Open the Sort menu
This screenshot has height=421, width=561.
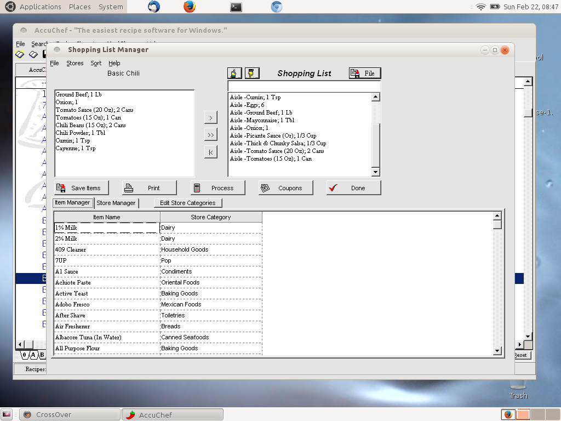pos(96,63)
